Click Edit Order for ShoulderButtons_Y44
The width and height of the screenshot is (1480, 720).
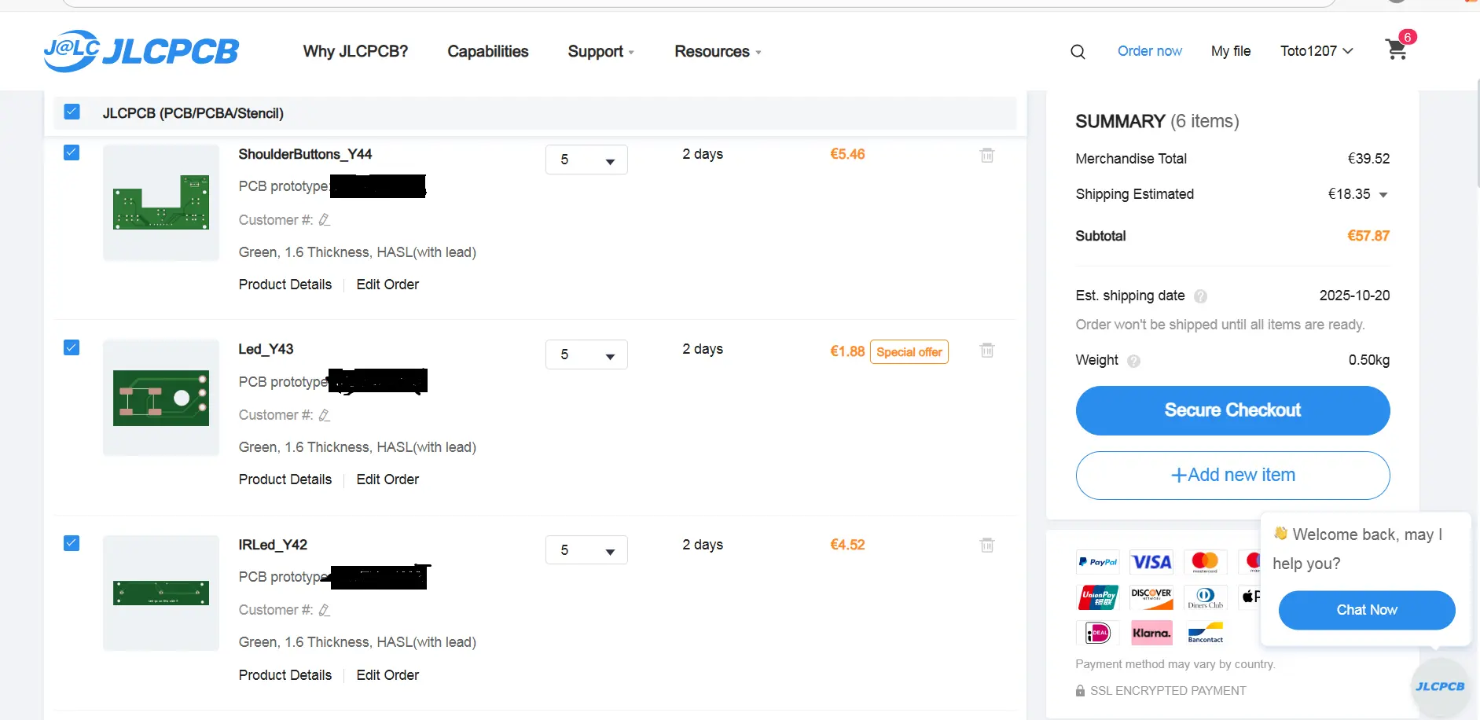click(x=387, y=285)
